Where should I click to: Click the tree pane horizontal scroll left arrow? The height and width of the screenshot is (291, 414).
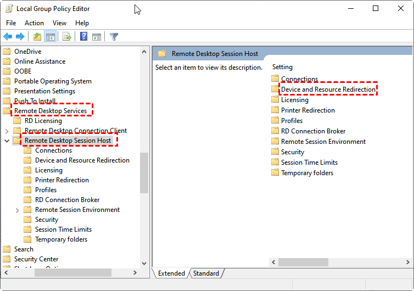(x=6, y=272)
